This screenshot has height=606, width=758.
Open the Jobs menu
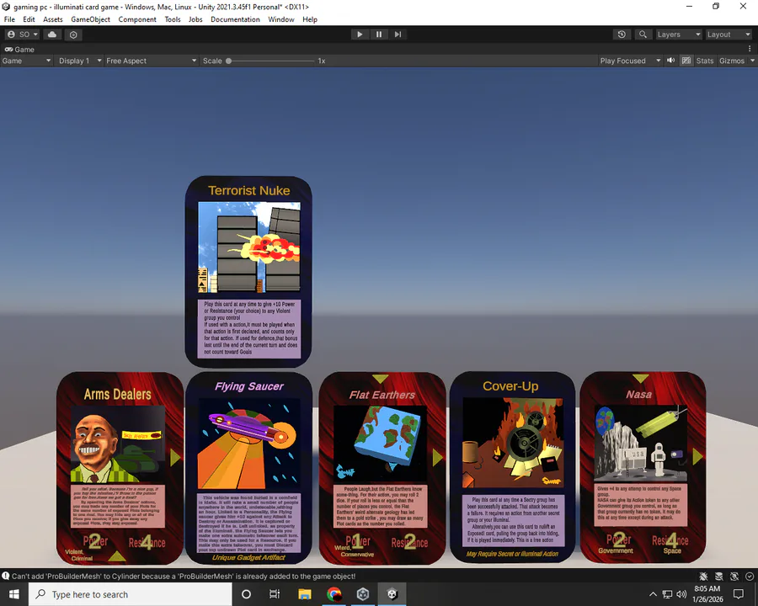[x=195, y=19]
